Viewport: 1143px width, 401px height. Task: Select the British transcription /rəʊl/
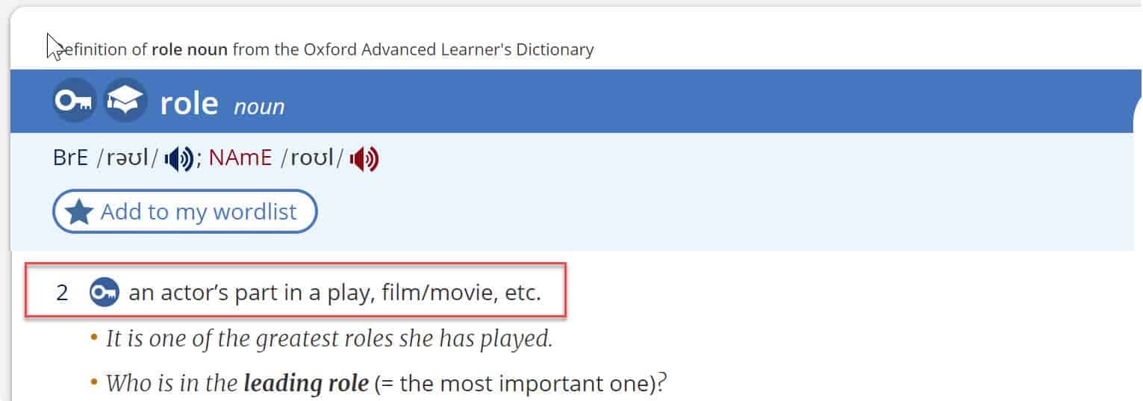coord(128,159)
